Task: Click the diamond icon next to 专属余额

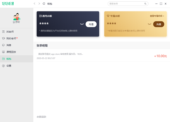Action: [108, 16]
